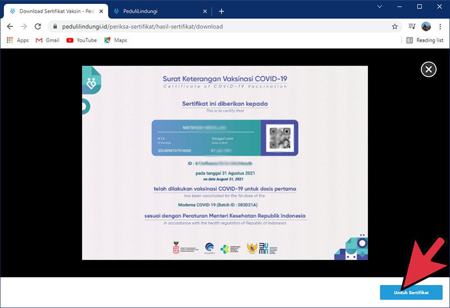Open Chrome profile avatar
The image size is (450, 308).
tap(426, 26)
